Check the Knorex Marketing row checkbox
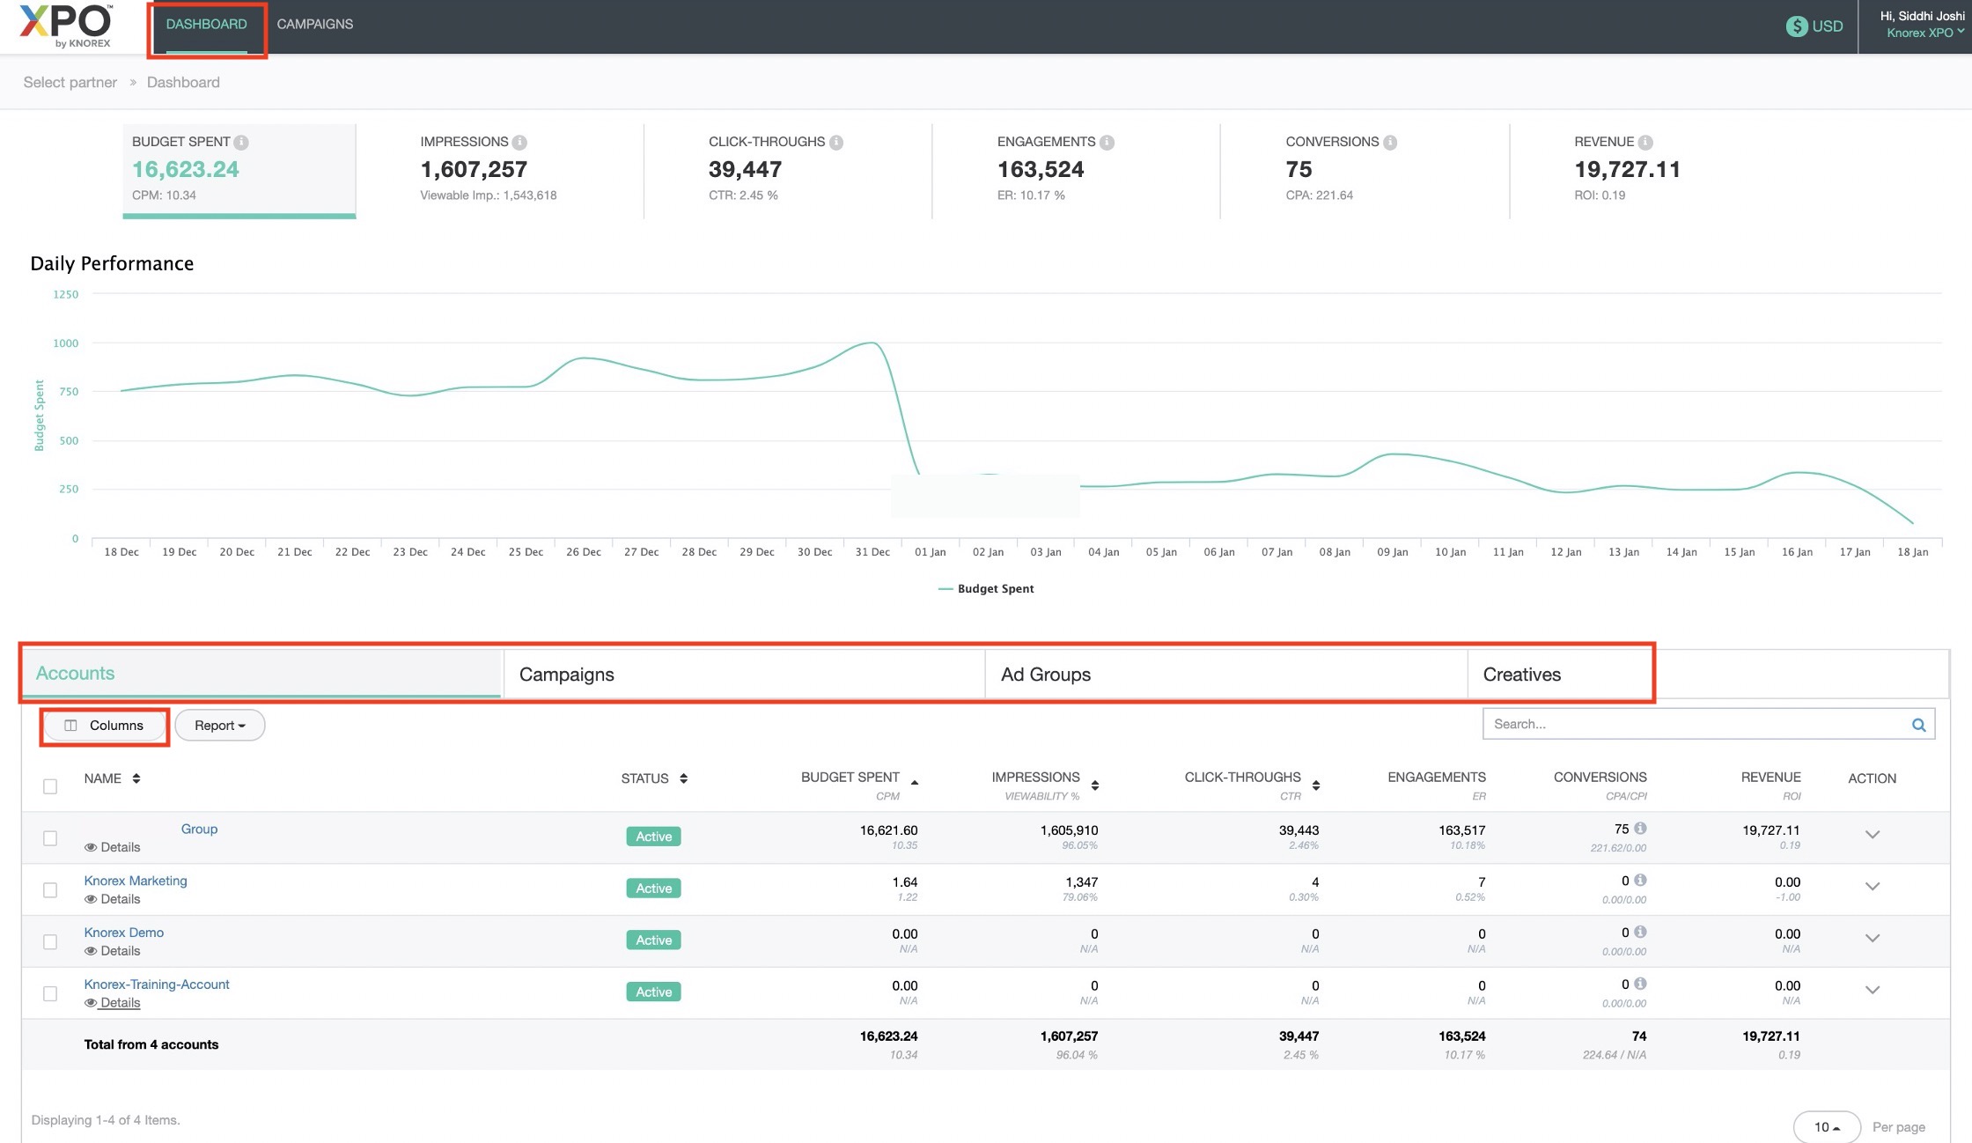Viewport: 1972px width, 1143px height. (50, 890)
